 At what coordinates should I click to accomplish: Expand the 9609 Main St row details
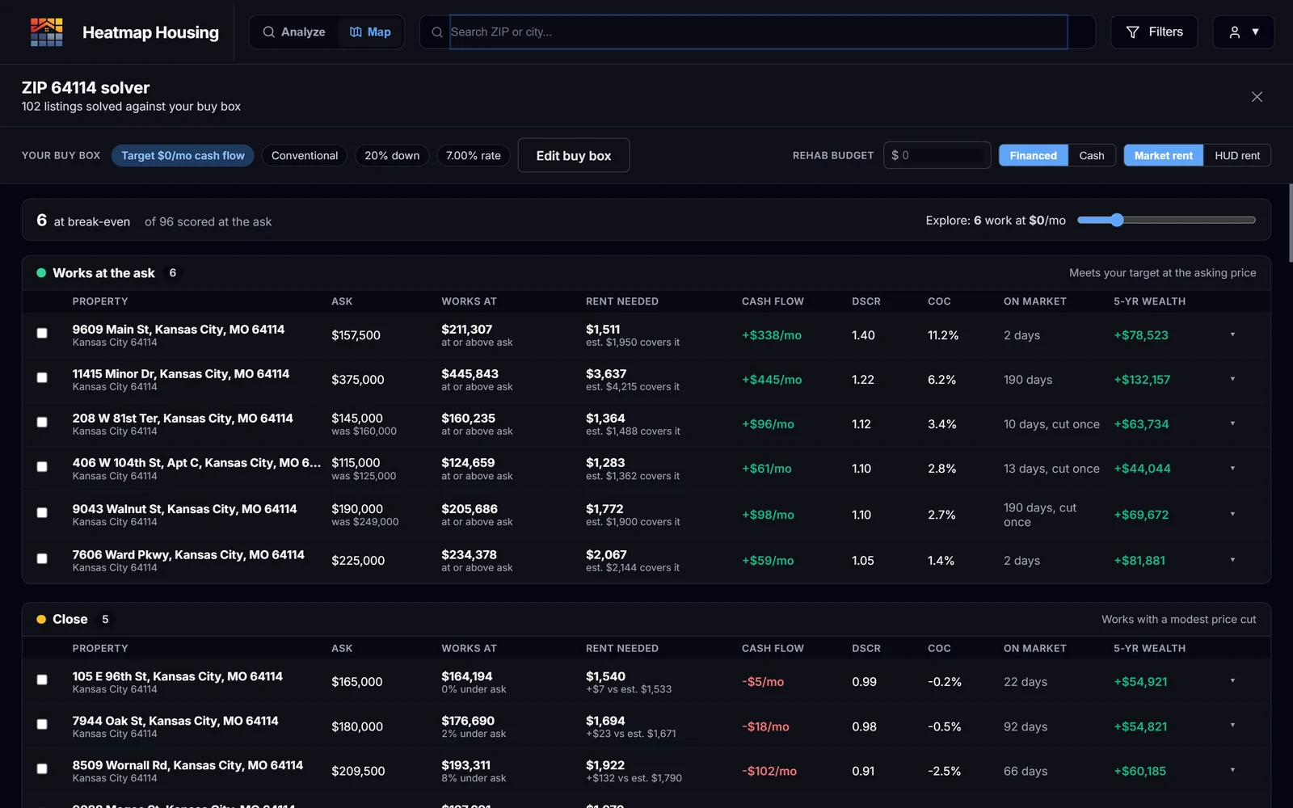coord(1232,335)
